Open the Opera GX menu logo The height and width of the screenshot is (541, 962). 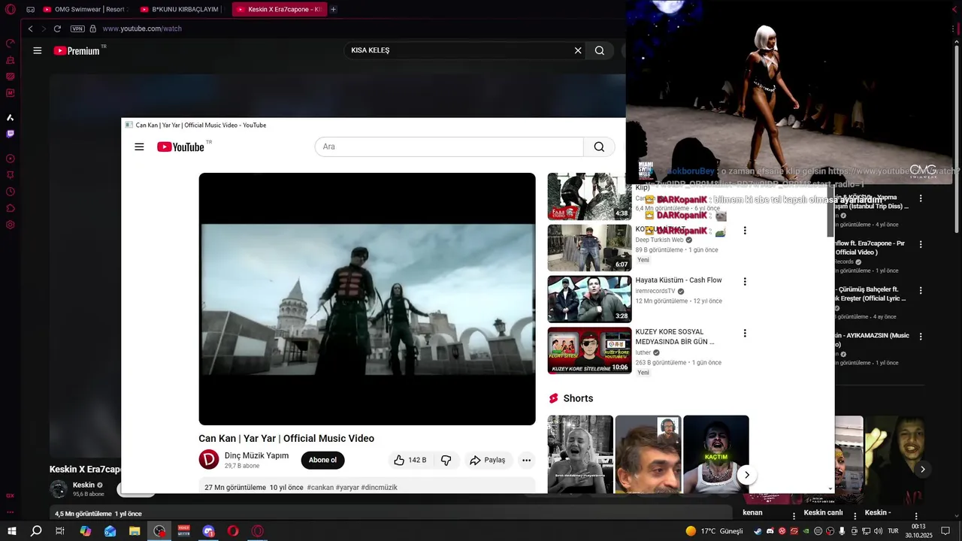coord(11,9)
